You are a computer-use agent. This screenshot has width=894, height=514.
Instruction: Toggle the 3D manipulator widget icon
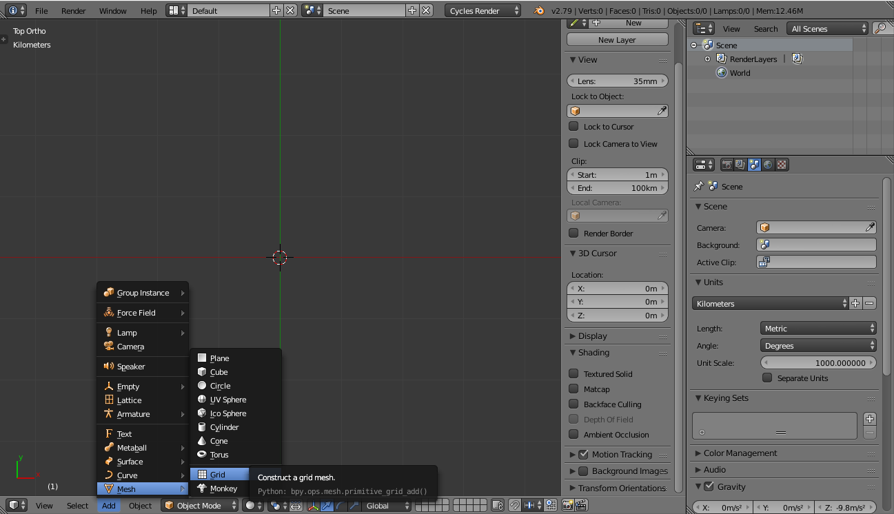tap(314, 505)
